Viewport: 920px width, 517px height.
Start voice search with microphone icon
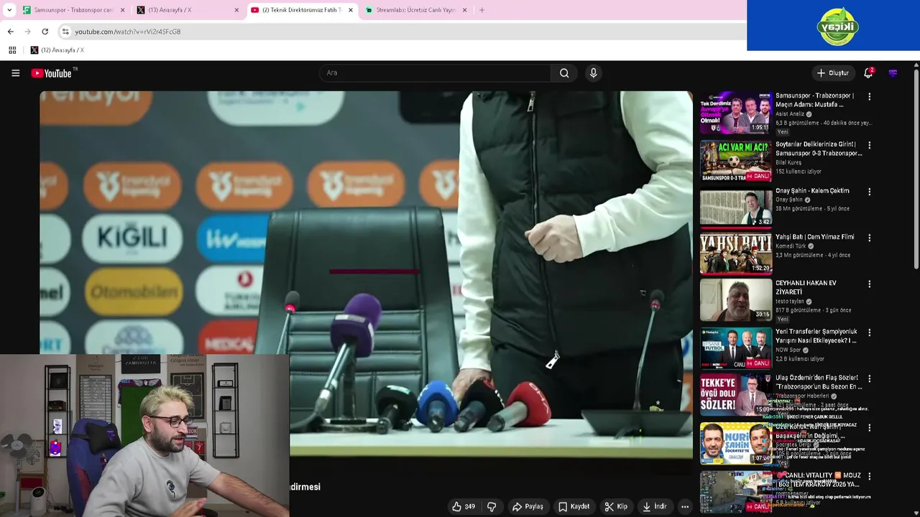pyautogui.click(x=593, y=73)
